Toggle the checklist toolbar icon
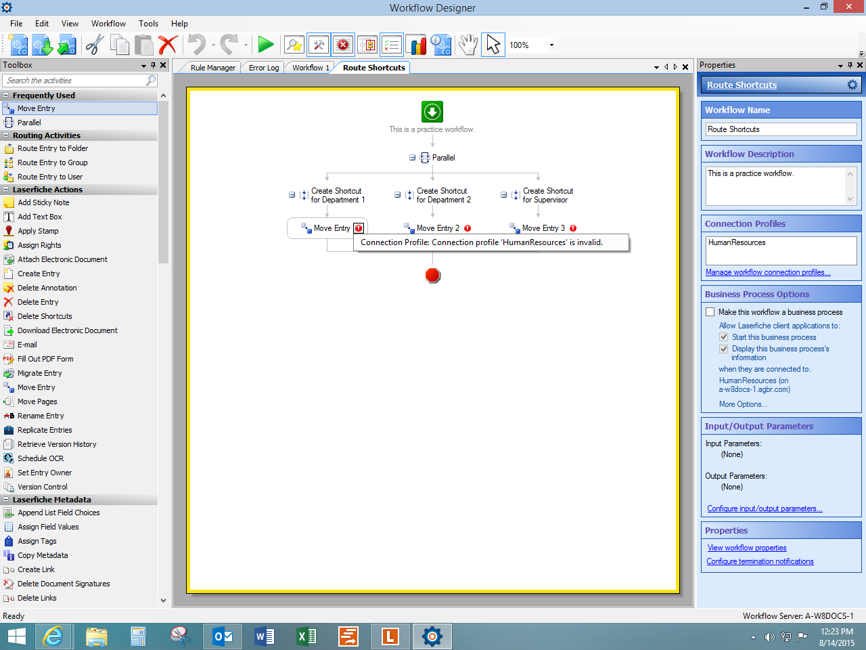The height and width of the screenshot is (650, 866). tap(392, 45)
